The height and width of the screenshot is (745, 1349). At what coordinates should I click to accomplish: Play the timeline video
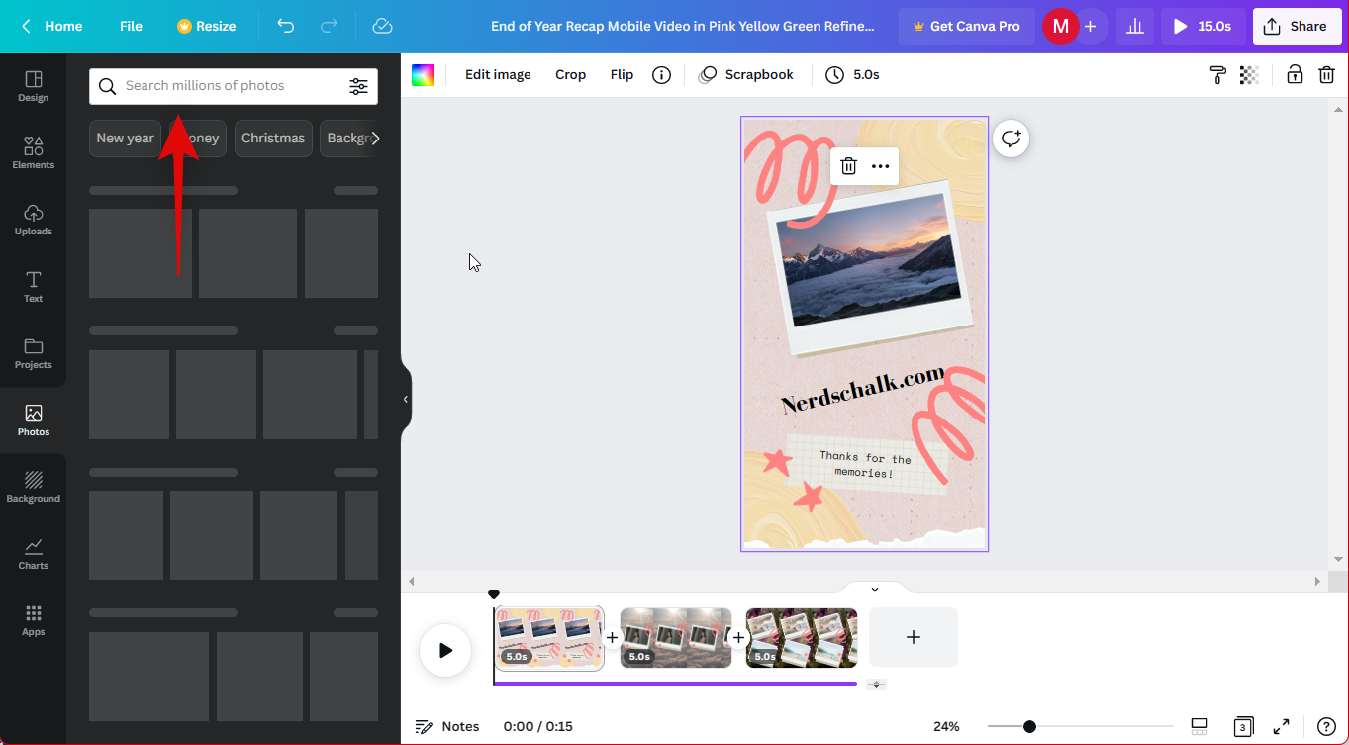click(445, 650)
